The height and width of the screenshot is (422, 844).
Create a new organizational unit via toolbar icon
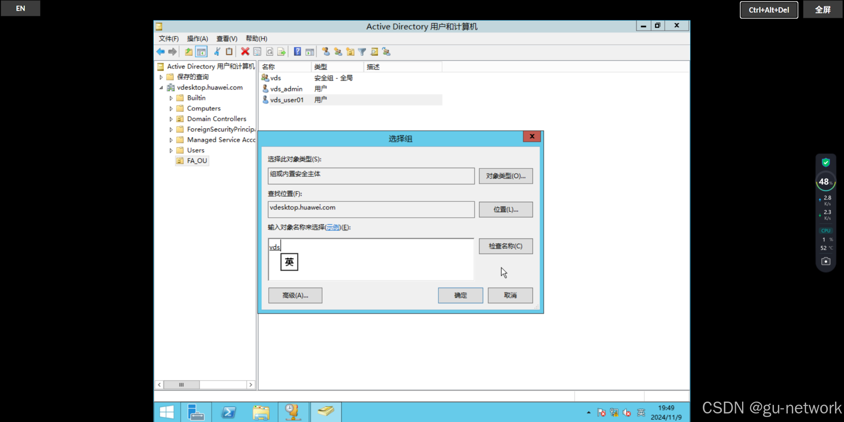pyautogui.click(x=350, y=52)
